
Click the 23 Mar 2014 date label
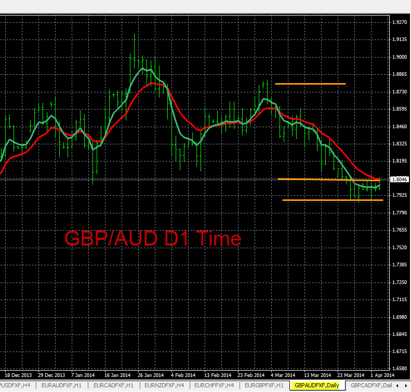click(351, 375)
